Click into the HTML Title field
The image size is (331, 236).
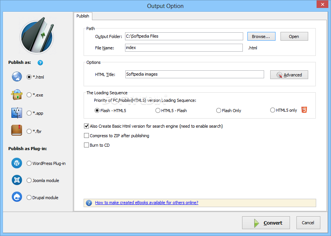coord(195,74)
